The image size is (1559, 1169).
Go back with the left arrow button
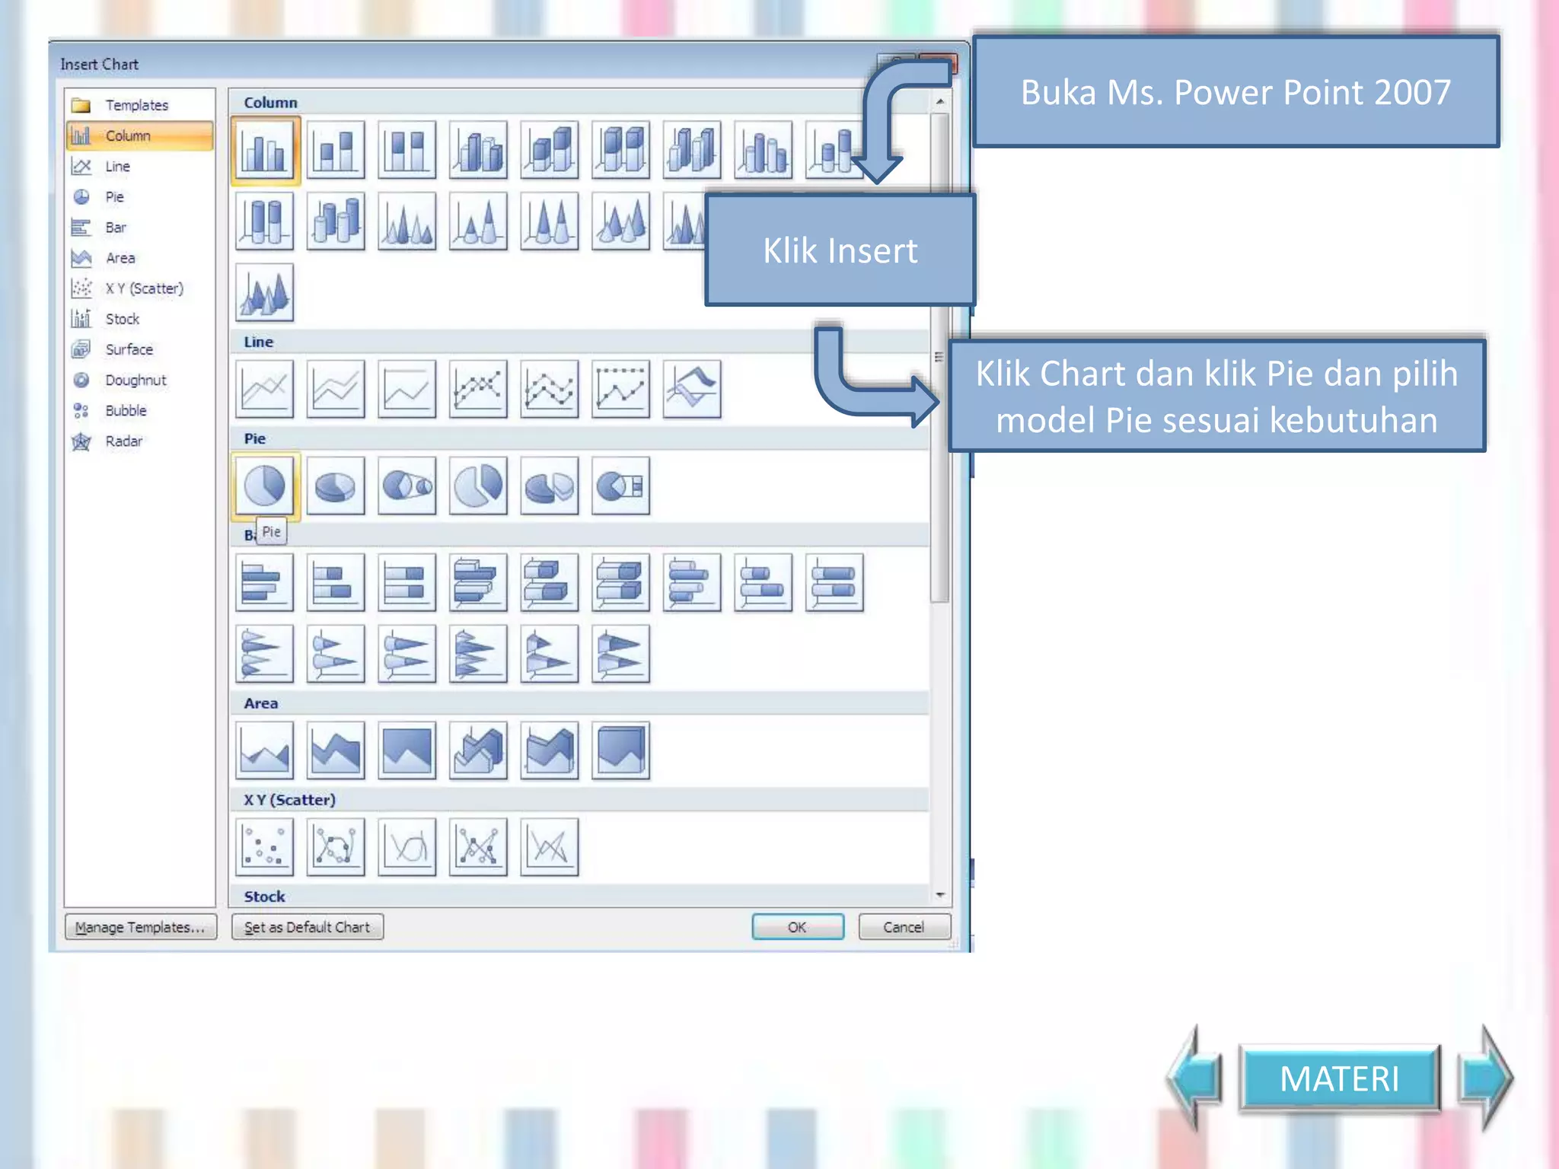[1194, 1078]
